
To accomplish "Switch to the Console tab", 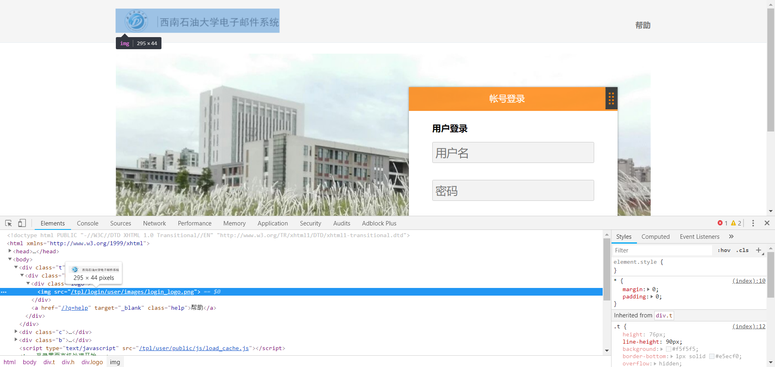I will point(88,223).
